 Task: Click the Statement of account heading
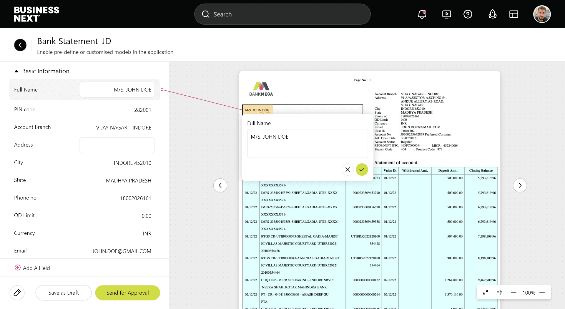click(x=396, y=162)
